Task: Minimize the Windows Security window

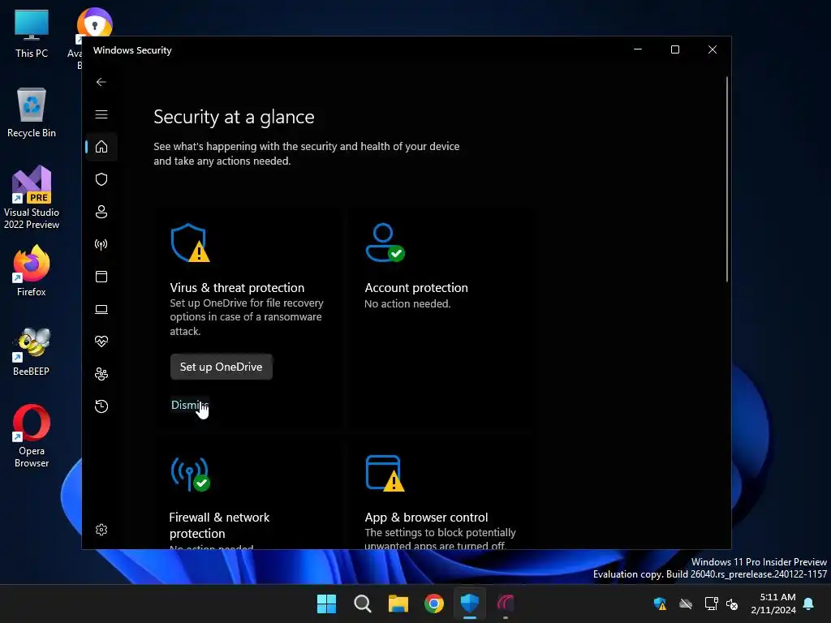Action: point(638,49)
